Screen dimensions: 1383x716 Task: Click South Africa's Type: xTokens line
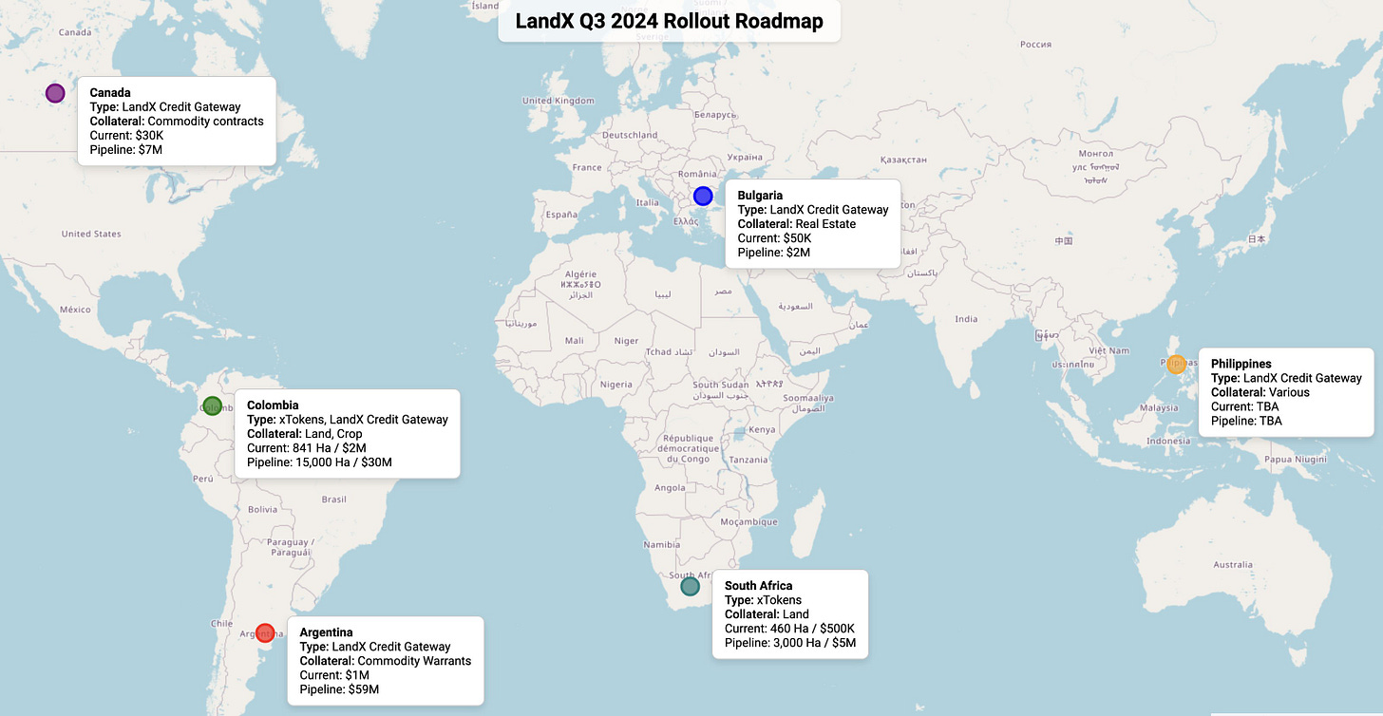tap(763, 600)
